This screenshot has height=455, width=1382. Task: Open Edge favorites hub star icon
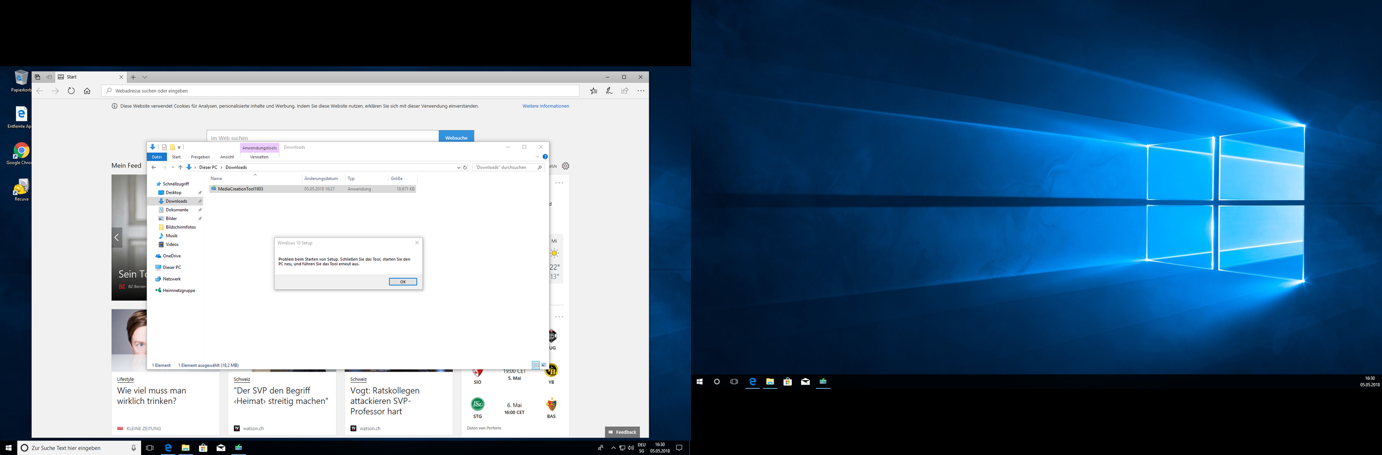click(593, 91)
